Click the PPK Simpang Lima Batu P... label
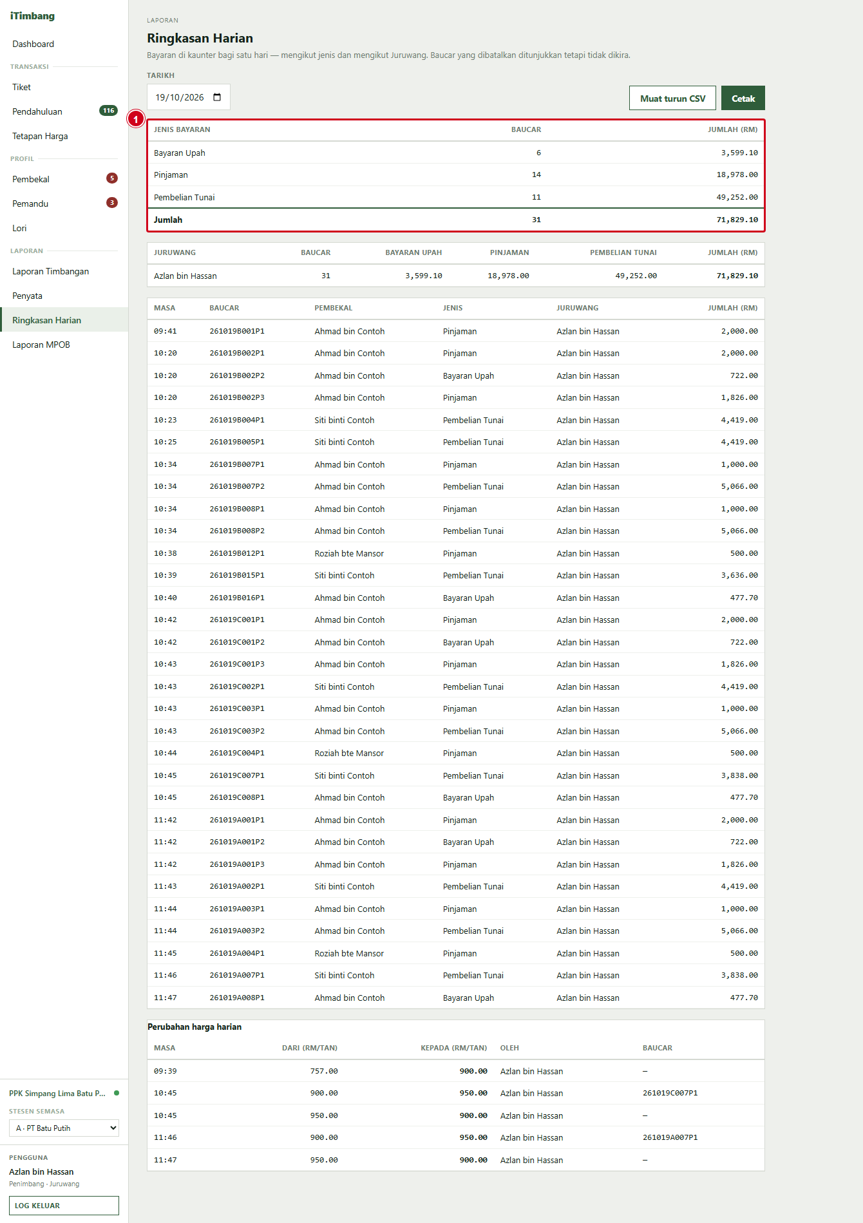The image size is (863, 1223). 57,1093
